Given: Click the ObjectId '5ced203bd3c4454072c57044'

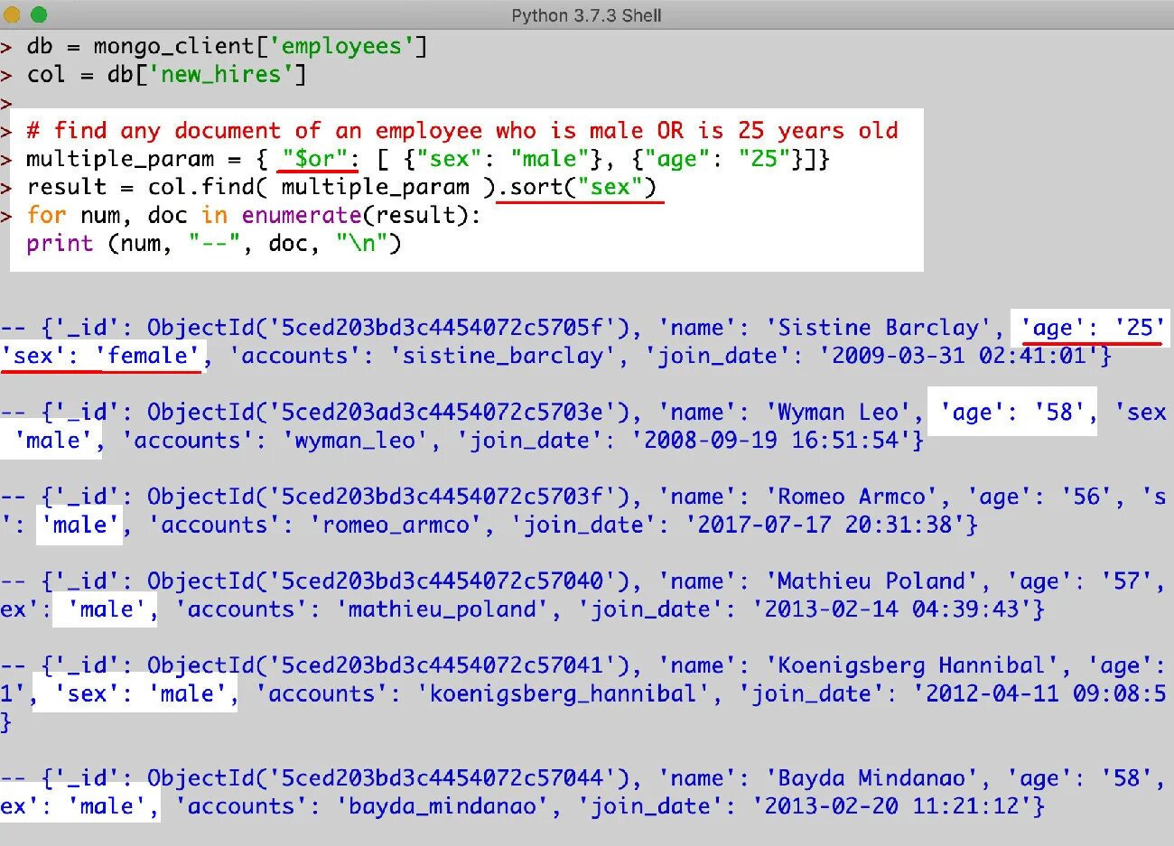Looking at the screenshot, I should [443, 778].
